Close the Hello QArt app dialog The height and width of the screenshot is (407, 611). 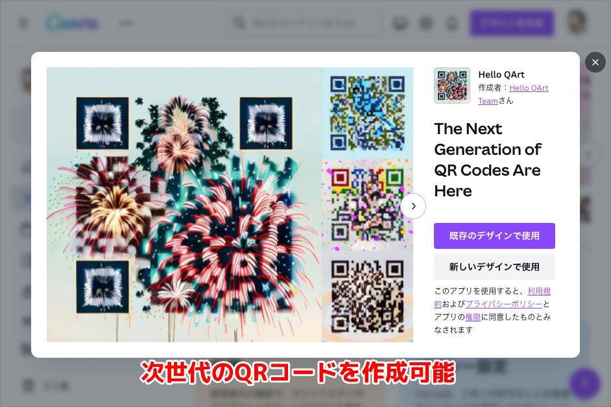[595, 62]
